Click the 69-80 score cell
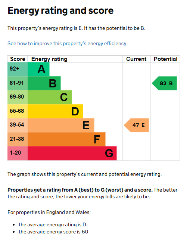This screenshot has height=248, width=193. pyautogui.click(x=18, y=97)
